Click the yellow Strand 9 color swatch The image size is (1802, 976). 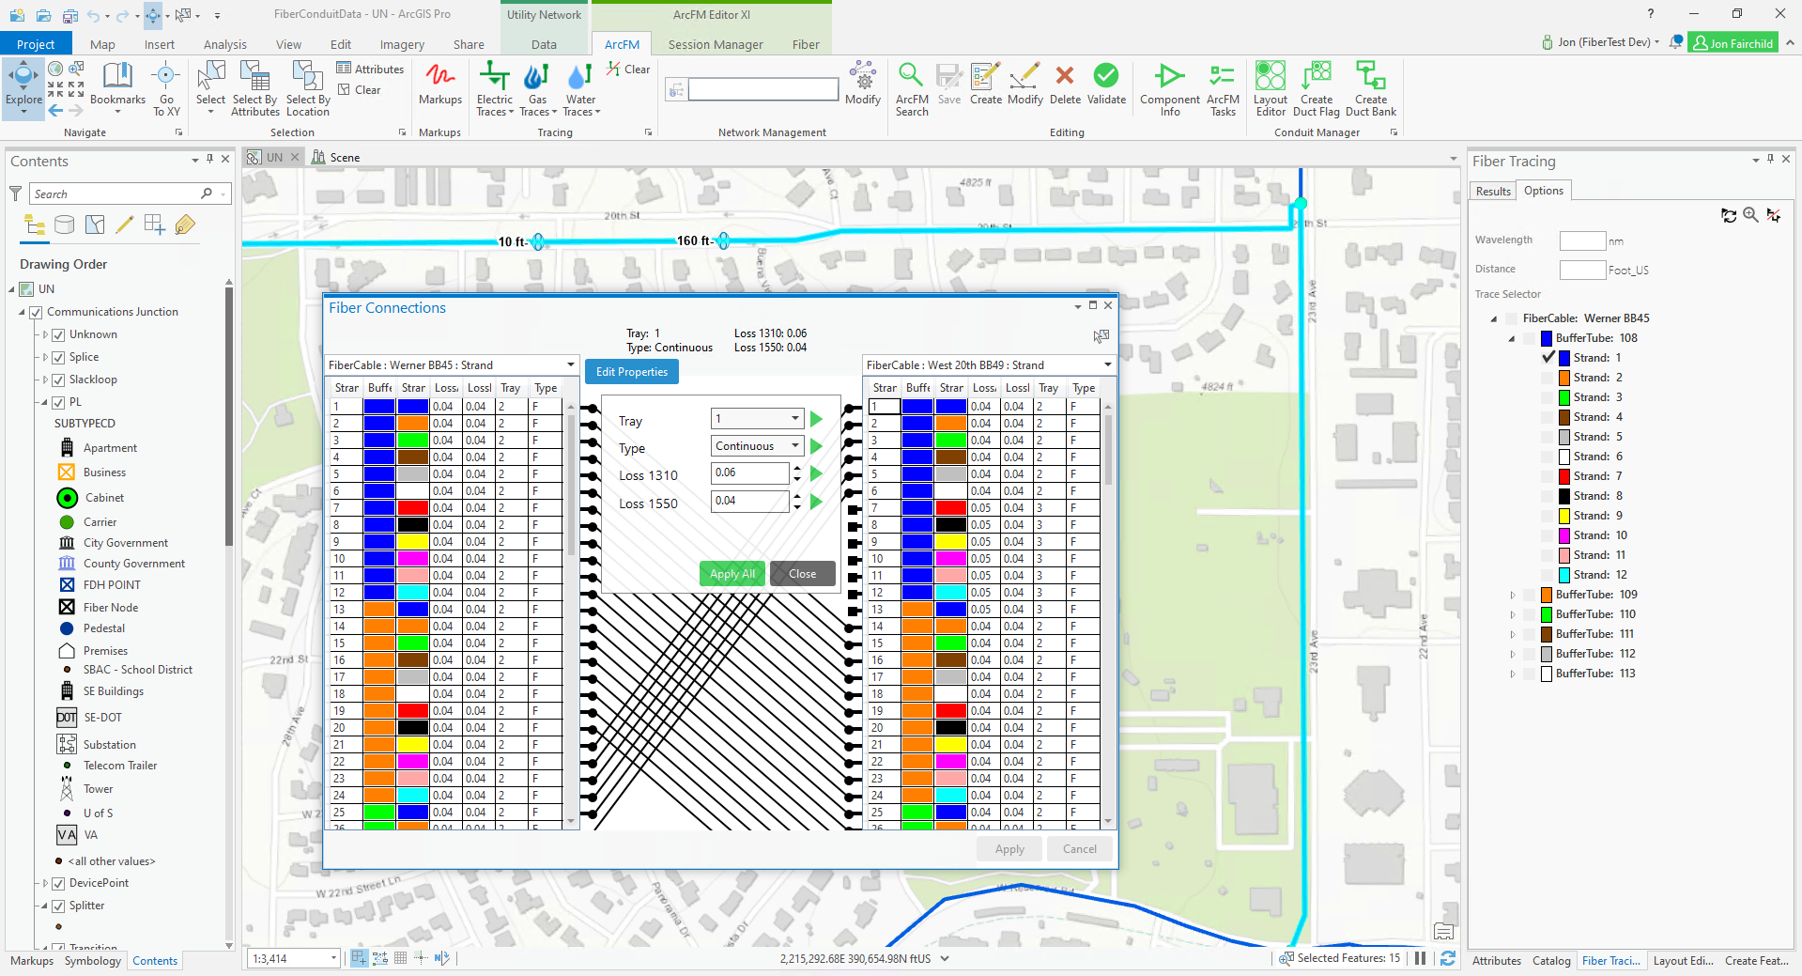coord(1564,516)
